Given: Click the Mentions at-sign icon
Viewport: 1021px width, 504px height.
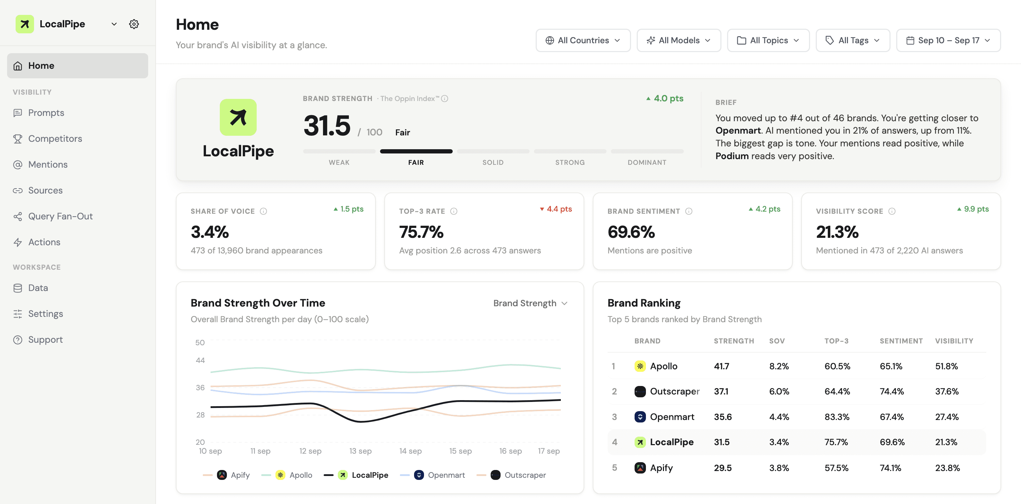Looking at the screenshot, I should point(17,164).
